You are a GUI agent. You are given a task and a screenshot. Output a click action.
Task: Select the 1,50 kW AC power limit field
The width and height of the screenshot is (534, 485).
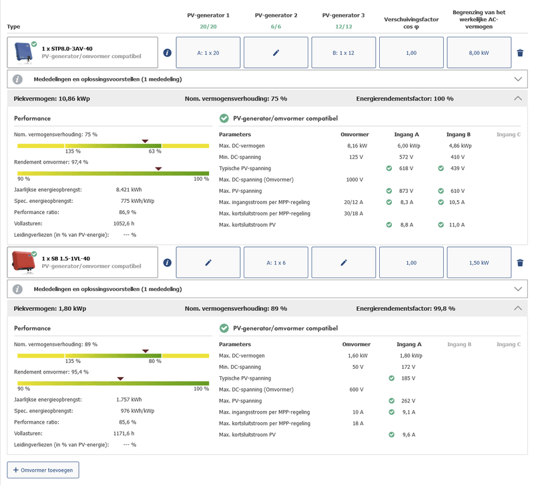coord(479,263)
